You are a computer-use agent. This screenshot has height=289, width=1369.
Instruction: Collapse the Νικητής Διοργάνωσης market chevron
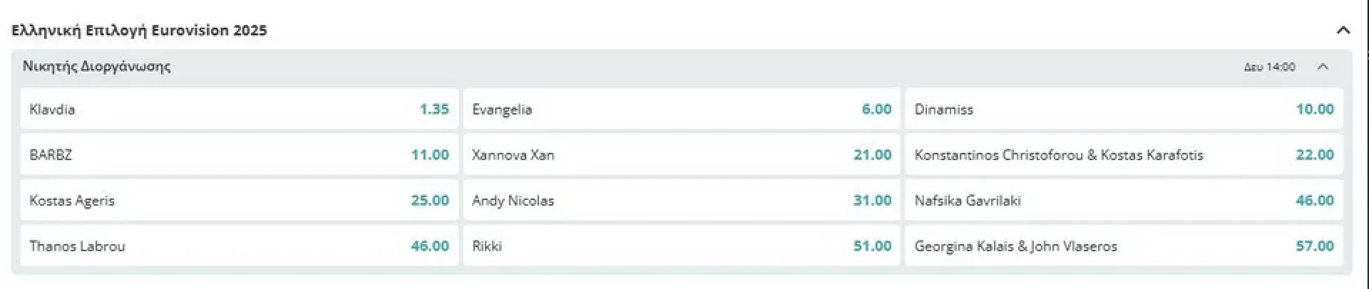(1323, 67)
